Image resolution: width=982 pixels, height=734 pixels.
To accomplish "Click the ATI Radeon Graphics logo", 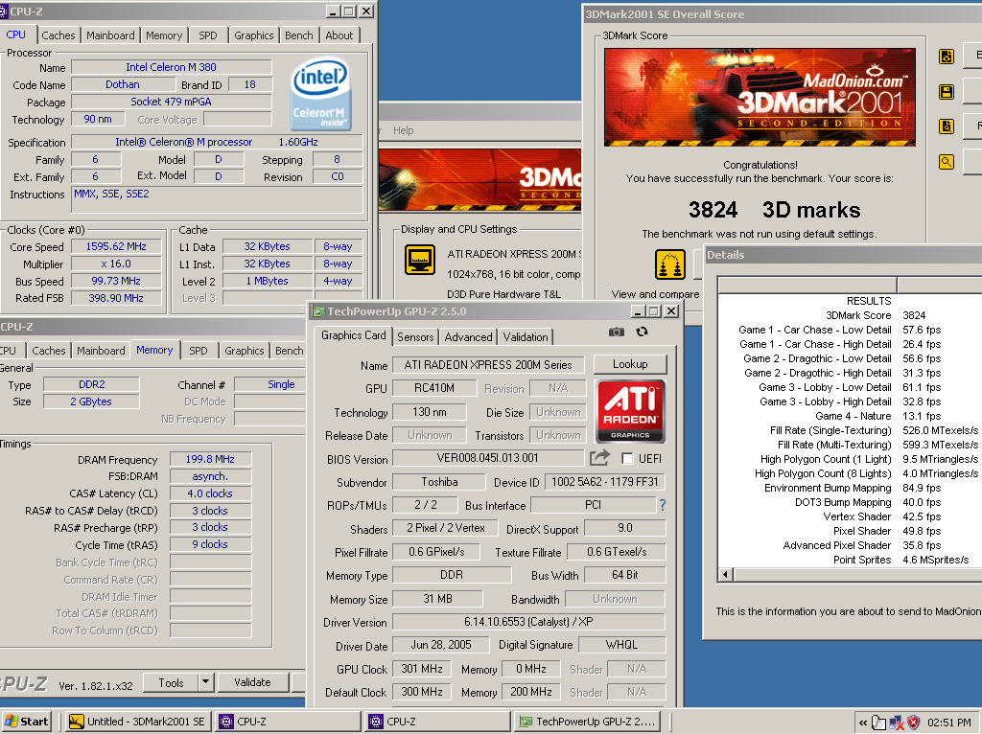I will tap(630, 411).
